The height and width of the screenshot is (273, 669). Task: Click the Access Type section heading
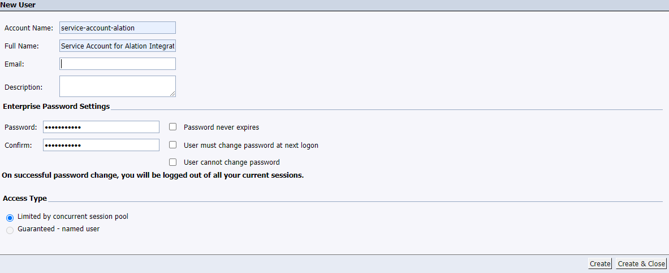(x=25, y=199)
